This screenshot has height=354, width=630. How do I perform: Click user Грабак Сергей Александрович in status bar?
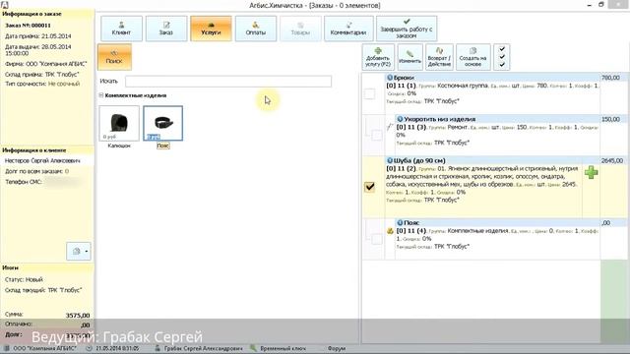[204, 348]
